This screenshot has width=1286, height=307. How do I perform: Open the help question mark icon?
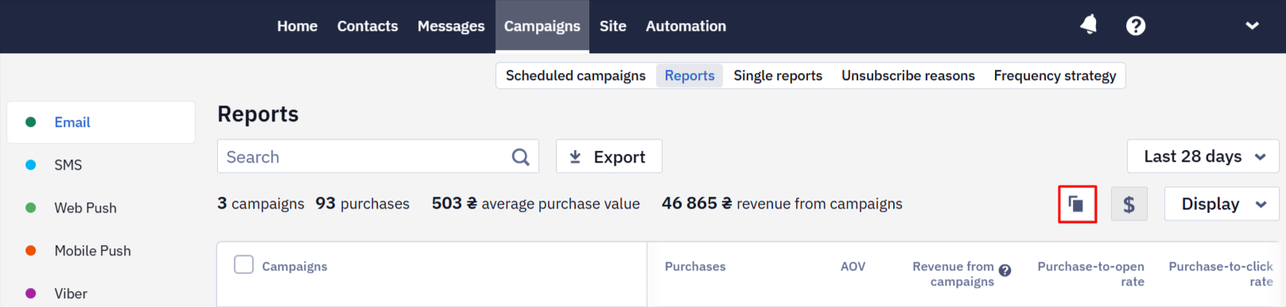(1136, 26)
